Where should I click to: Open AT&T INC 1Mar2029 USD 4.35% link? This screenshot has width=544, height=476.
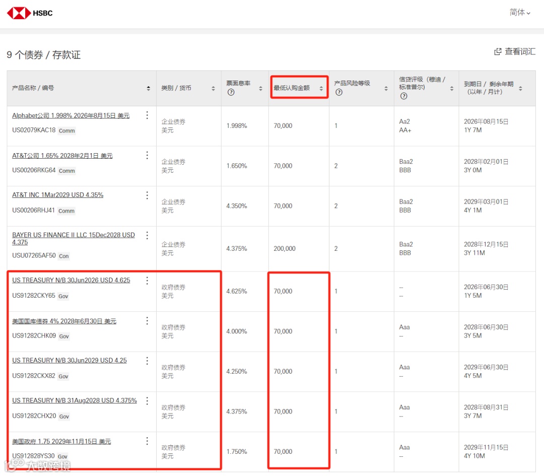pos(57,195)
